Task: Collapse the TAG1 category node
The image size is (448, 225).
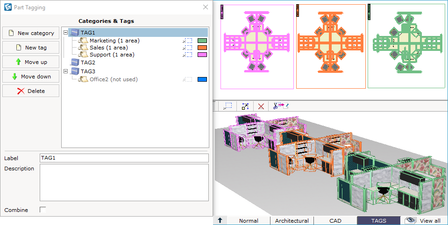Action: coord(64,33)
